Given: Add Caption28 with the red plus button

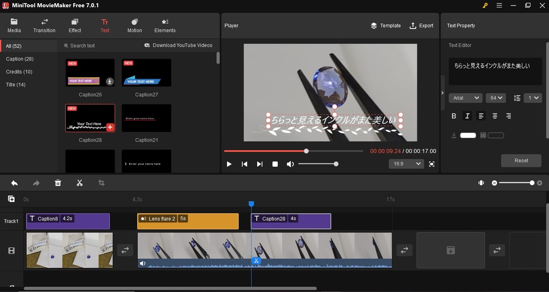Looking at the screenshot, I should (x=110, y=127).
